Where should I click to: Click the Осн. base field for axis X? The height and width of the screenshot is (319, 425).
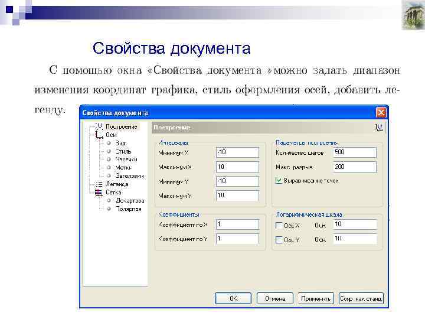pos(355,224)
